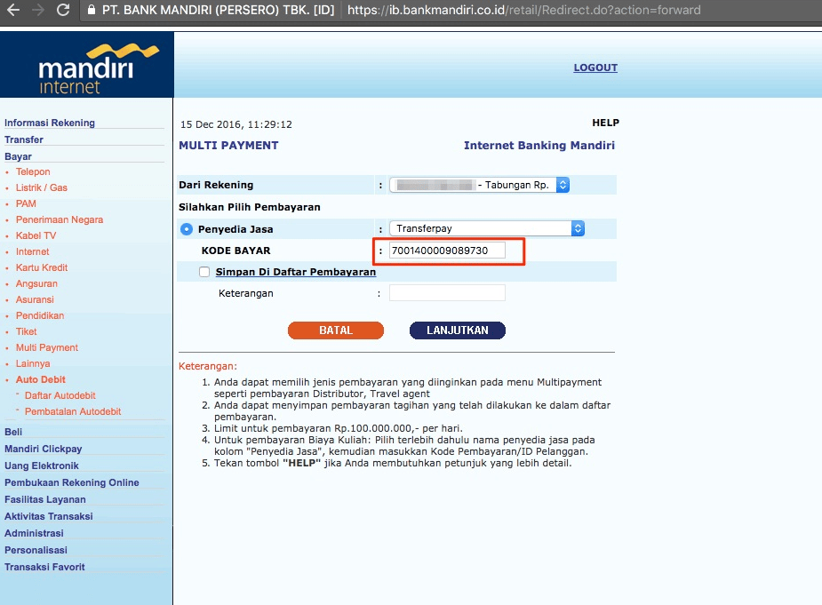Open the HELP link
This screenshot has height=605, width=822.
pos(605,123)
